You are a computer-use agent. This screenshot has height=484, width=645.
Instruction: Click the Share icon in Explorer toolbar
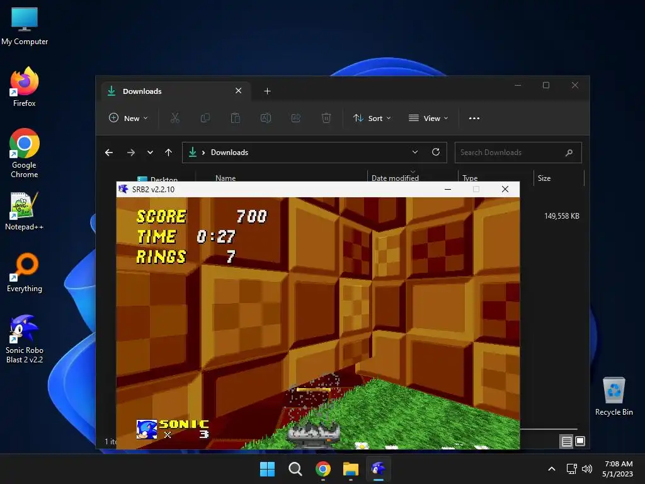pyautogui.click(x=296, y=118)
